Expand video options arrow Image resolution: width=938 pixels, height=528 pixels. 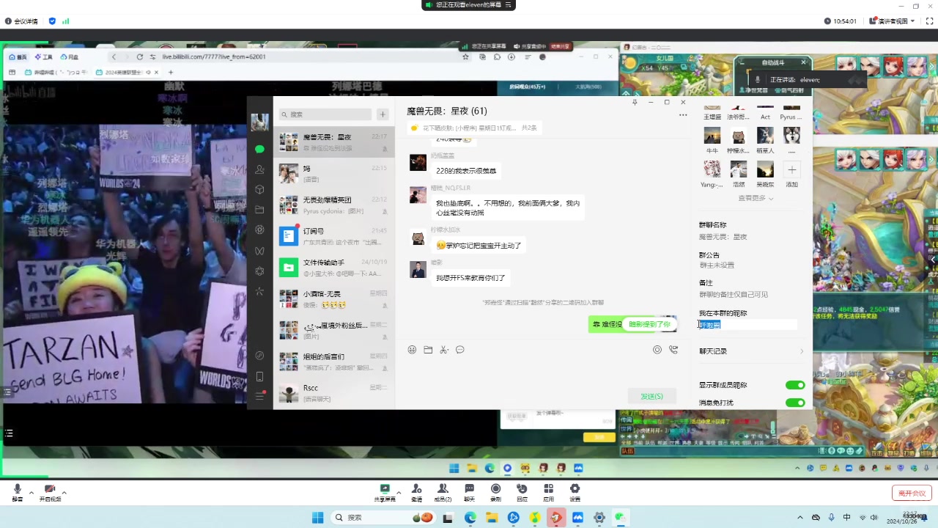point(64,492)
